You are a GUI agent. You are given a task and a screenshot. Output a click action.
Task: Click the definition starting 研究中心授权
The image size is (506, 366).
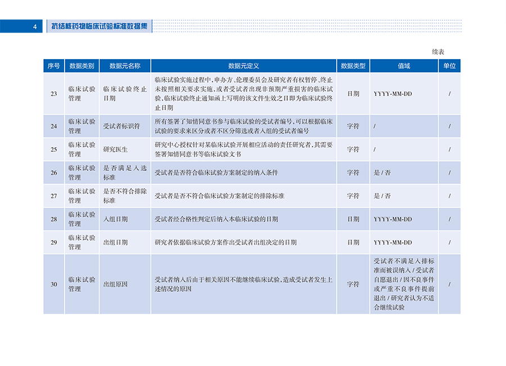[243, 150]
